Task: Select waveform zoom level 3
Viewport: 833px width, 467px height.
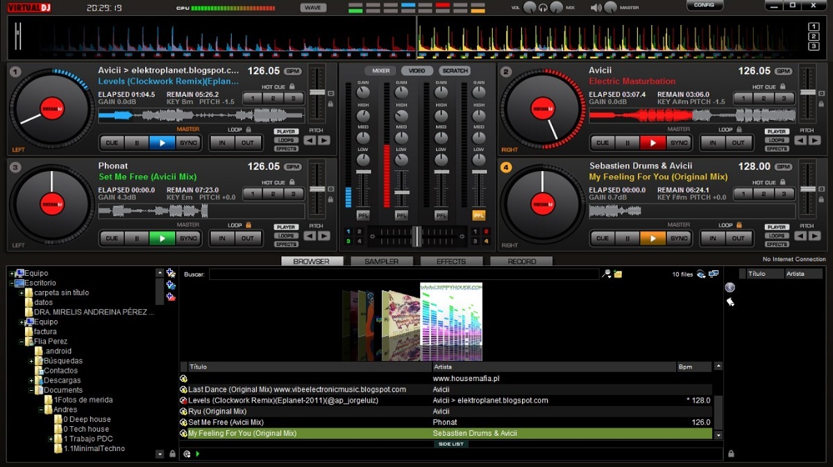Action: tap(814, 46)
